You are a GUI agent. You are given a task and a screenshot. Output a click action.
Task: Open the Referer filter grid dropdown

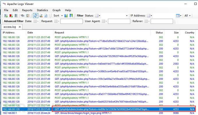[147, 21]
